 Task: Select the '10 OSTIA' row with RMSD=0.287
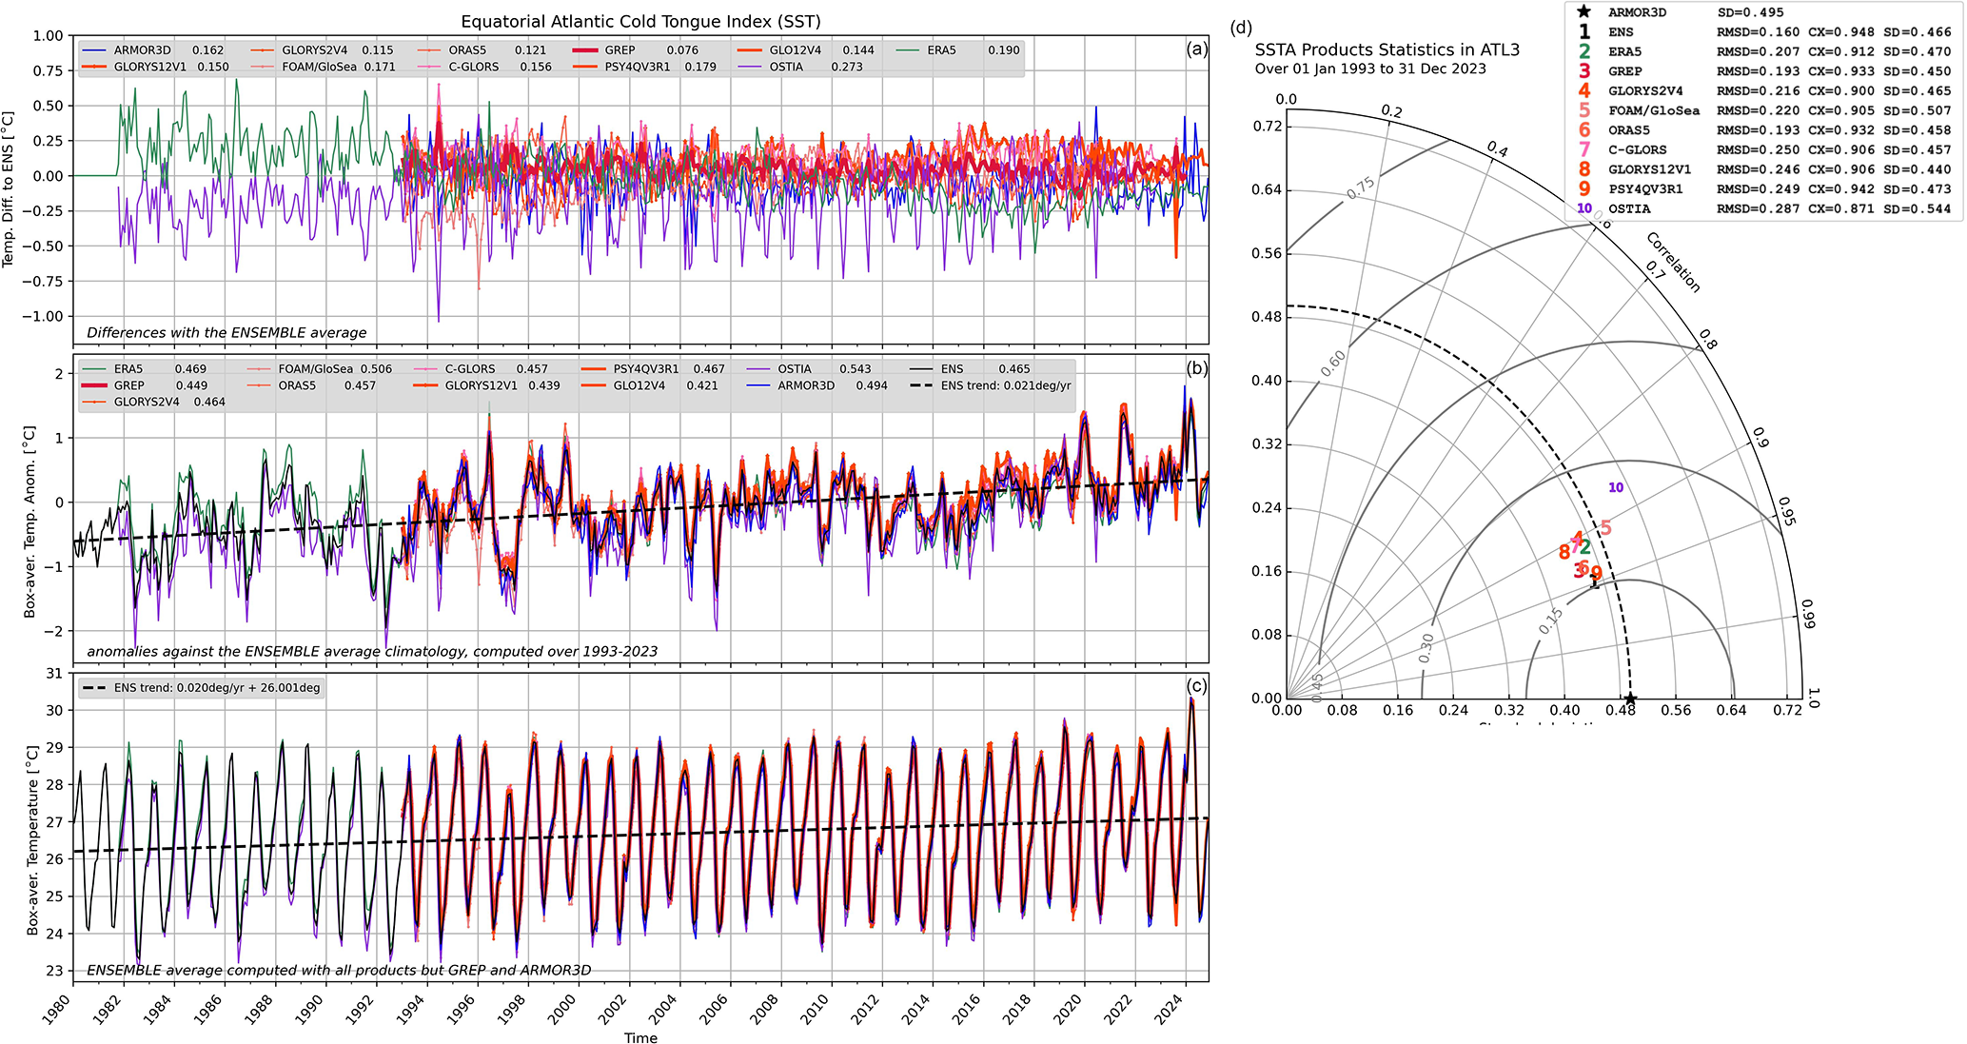point(1764,208)
